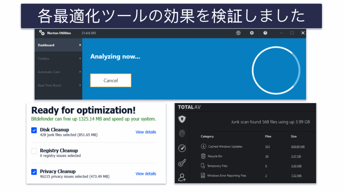The height and width of the screenshot is (192, 343).
Task: Click the Files column header
Action: [268, 136]
